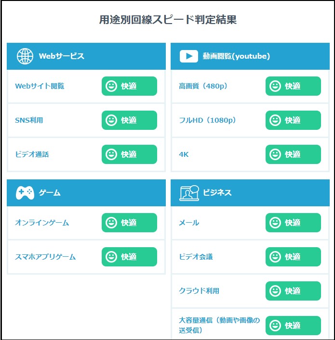This screenshot has height=340, width=335.
Task: Click the smiley face in Webサイト閲覧 result
Action: [111, 86]
